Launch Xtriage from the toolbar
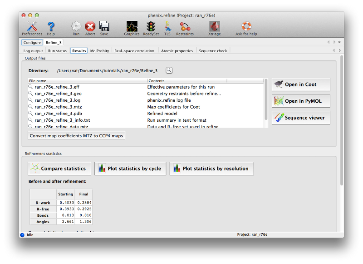Image resolution: width=363 pixels, height=264 pixels. [x=214, y=26]
